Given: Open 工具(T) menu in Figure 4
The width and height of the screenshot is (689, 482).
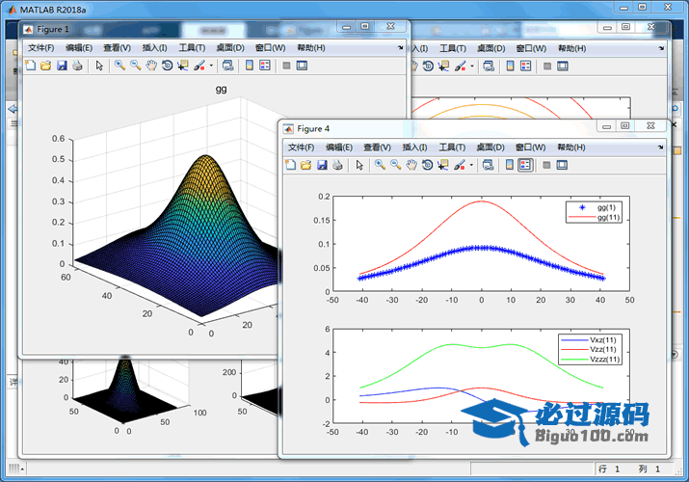Looking at the screenshot, I should pos(452,147).
